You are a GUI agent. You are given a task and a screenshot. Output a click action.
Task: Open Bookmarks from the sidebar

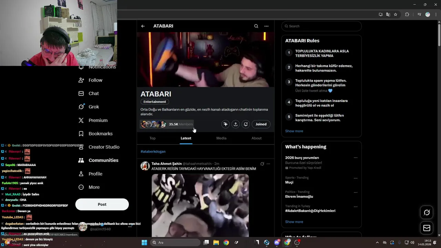click(95, 134)
